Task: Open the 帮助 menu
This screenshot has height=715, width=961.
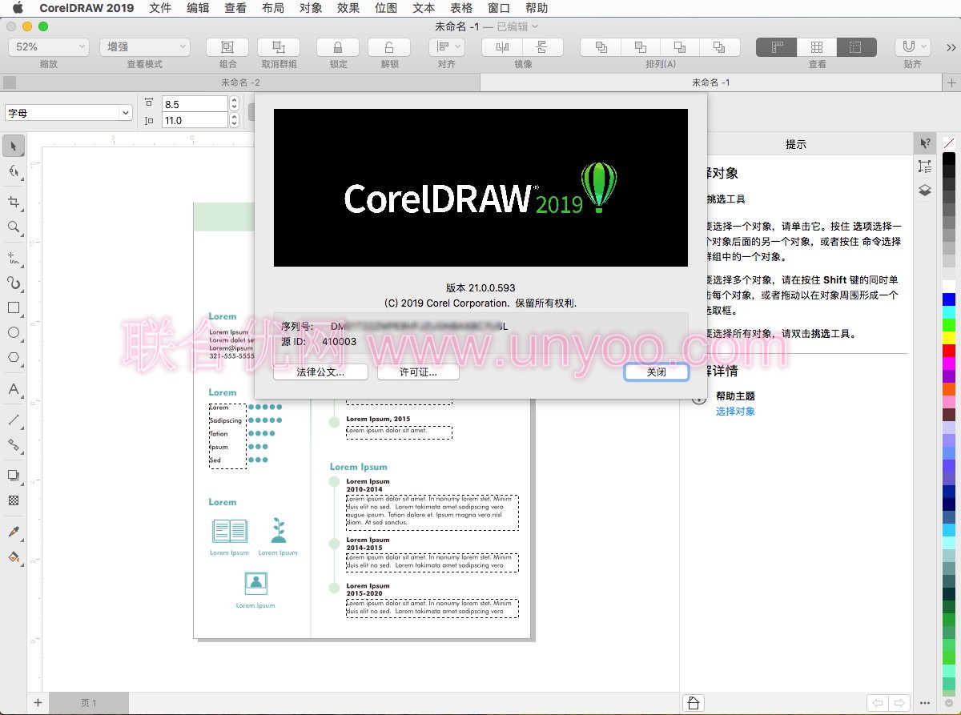Action: coord(537,8)
